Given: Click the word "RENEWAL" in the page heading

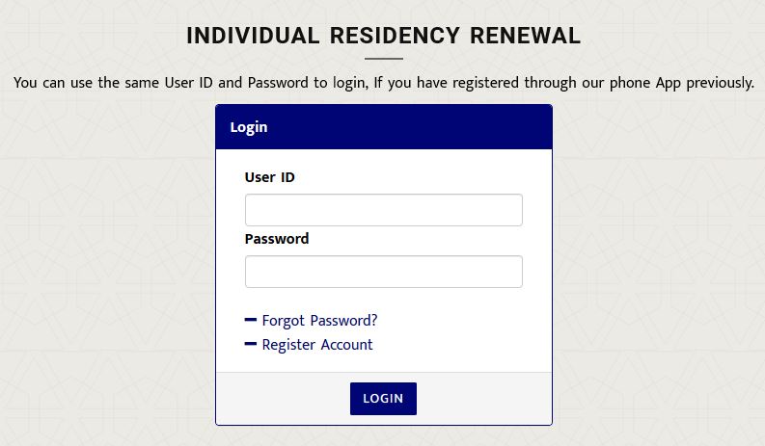Looking at the screenshot, I should pyautogui.click(x=525, y=36).
